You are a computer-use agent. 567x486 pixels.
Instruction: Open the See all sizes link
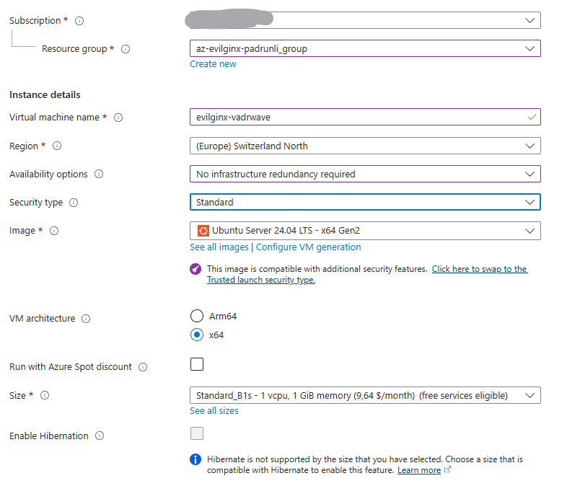click(214, 411)
